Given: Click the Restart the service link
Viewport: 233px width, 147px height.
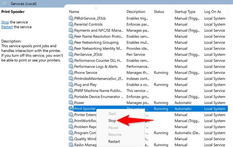Looking at the screenshot, I should point(7,27).
